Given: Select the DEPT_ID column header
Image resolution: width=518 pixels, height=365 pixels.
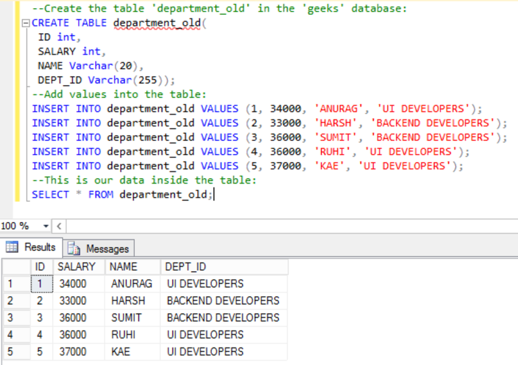Looking at the screenshot, I should [x=185, y=267].
